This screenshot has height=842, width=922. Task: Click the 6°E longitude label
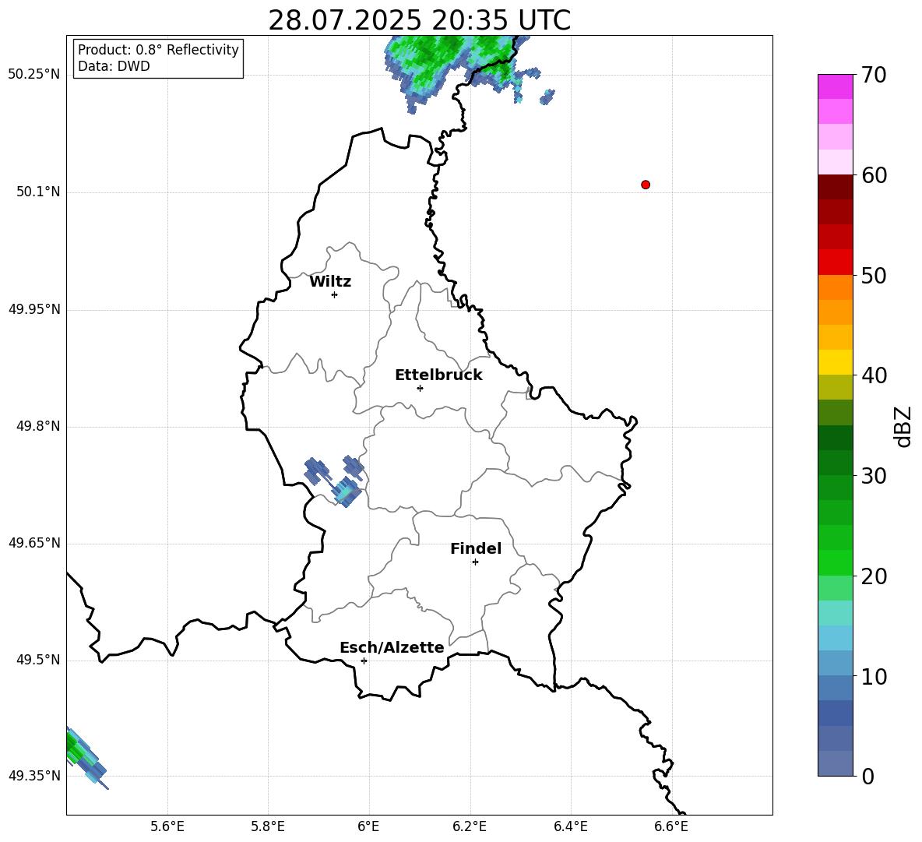click(x=368, y=826)
